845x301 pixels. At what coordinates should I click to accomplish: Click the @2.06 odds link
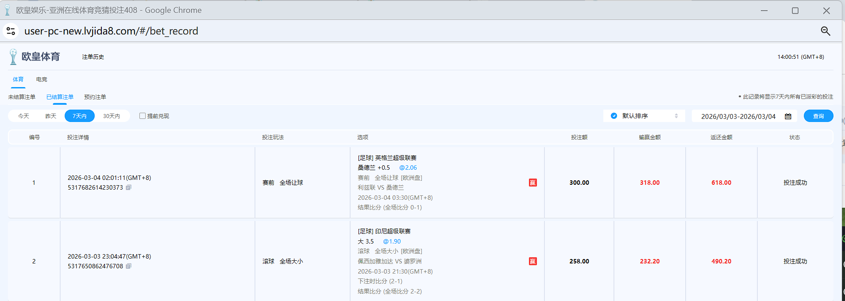click(x=408, y=168)
